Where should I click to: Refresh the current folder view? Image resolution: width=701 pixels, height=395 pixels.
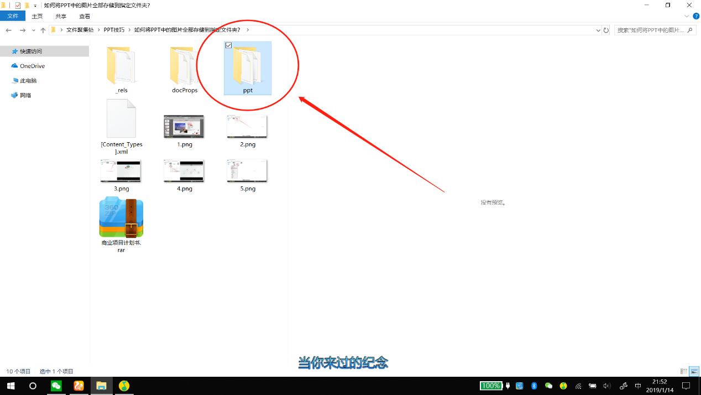point(606,30)
